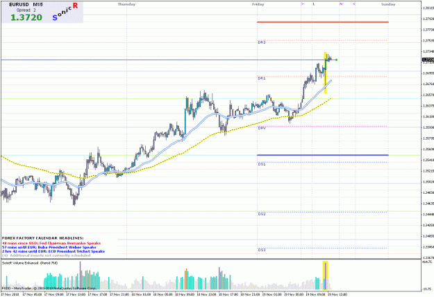
Task: Click the Forex Factory Calendar Headlines title
Action: click(x=42, y=238)
